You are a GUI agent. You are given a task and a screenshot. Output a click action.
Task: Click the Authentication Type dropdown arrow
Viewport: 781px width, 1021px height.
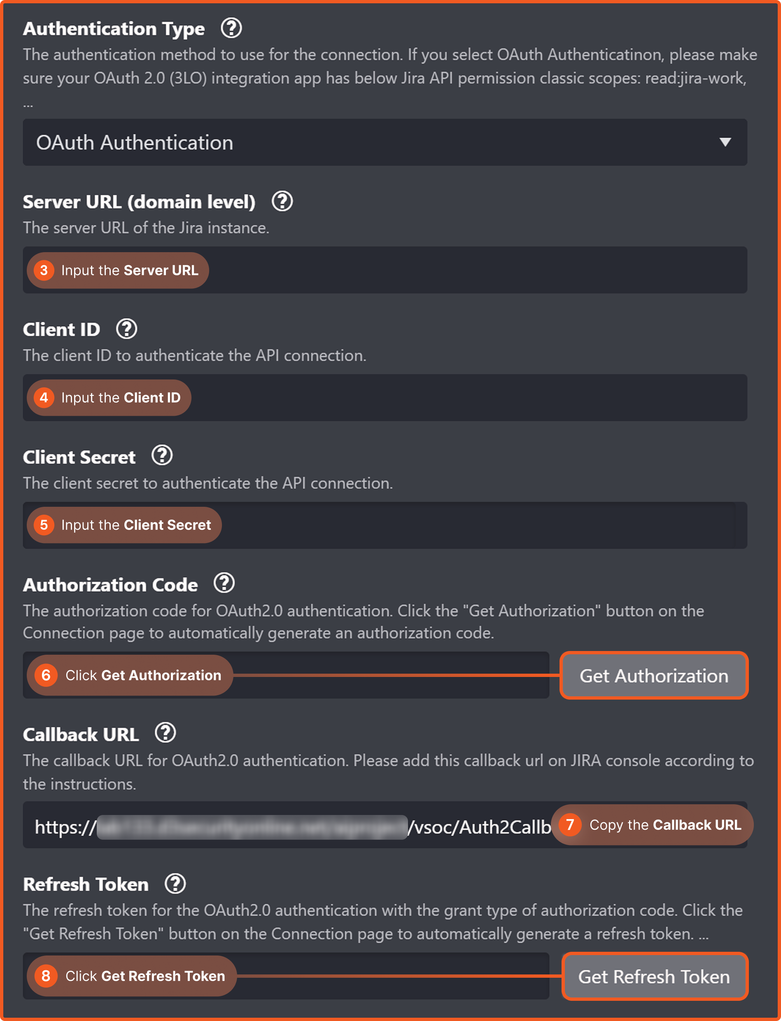point(725,142)
